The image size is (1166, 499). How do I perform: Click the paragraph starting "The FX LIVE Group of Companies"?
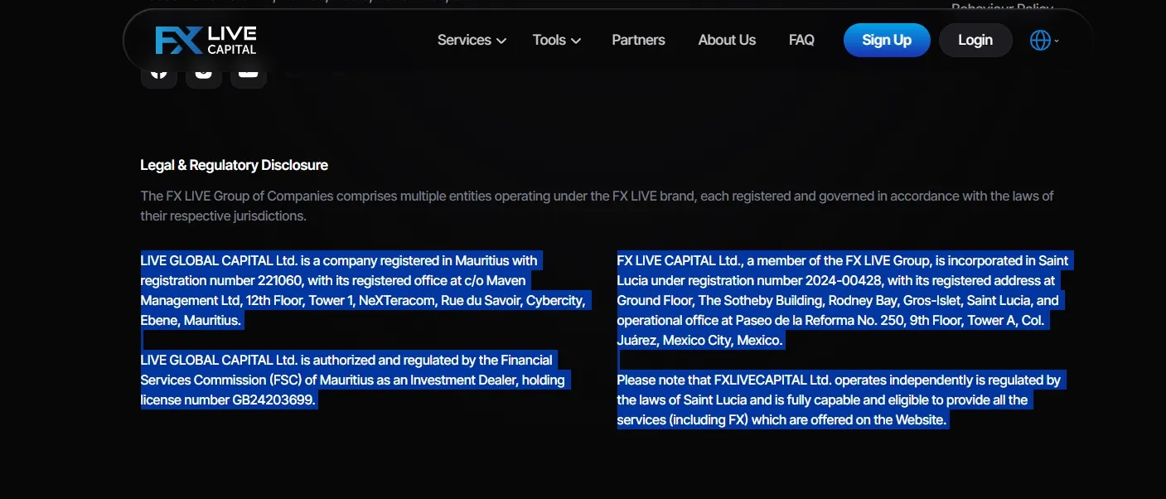[x=597, y=206]
